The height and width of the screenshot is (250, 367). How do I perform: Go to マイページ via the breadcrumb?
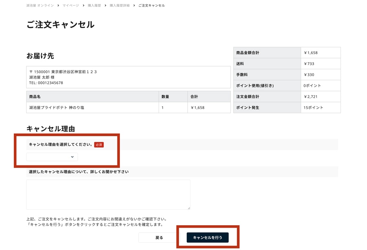click(71, 6)
